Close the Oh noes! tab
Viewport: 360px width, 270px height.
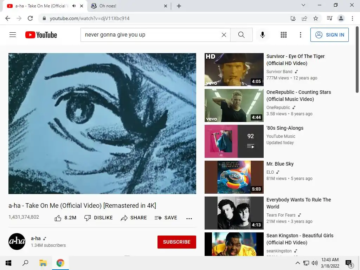coord(166,6)
